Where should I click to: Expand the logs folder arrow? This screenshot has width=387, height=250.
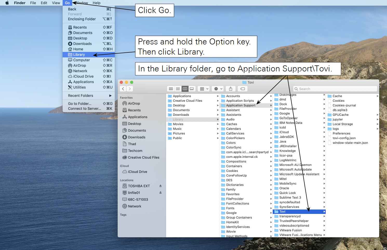pyautogui.click(x=377, y=129)
